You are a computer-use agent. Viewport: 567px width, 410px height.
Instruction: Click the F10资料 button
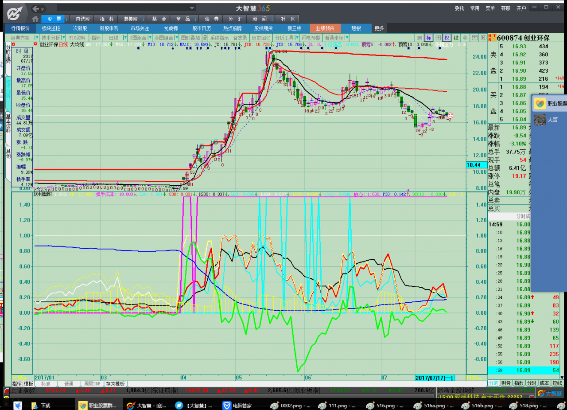[77, 38]
